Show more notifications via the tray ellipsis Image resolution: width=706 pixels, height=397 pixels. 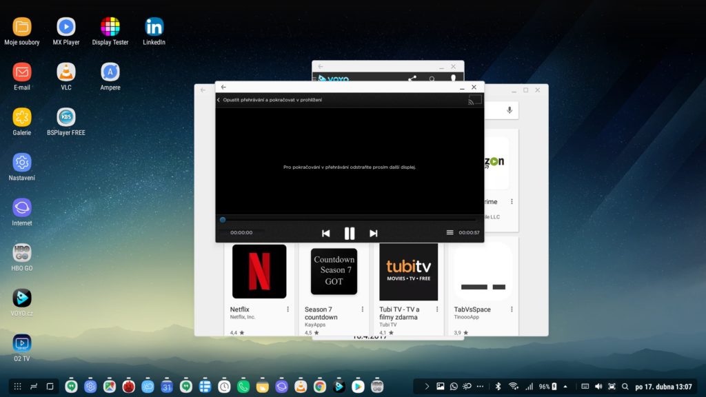tap(481, 386)
